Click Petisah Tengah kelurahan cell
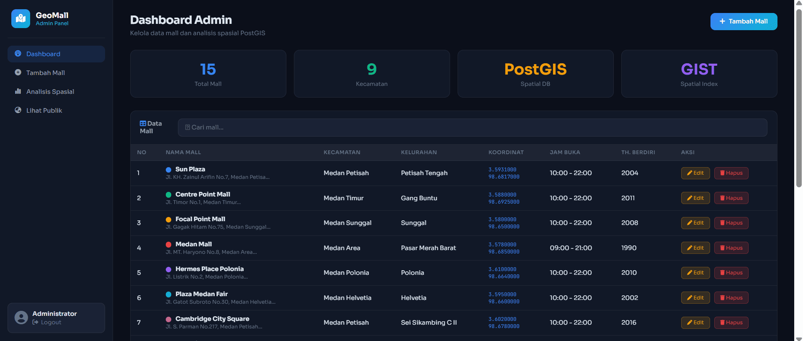 tap(424, 173)
